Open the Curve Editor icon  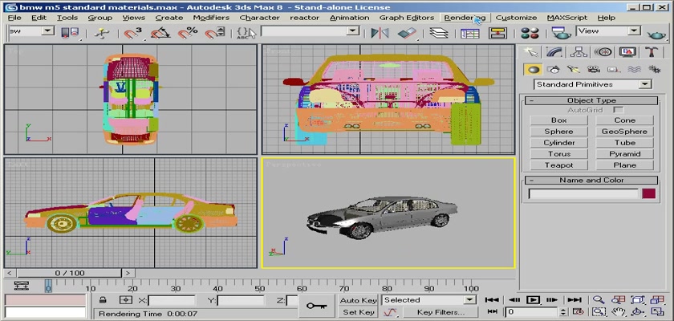[470, 33]
